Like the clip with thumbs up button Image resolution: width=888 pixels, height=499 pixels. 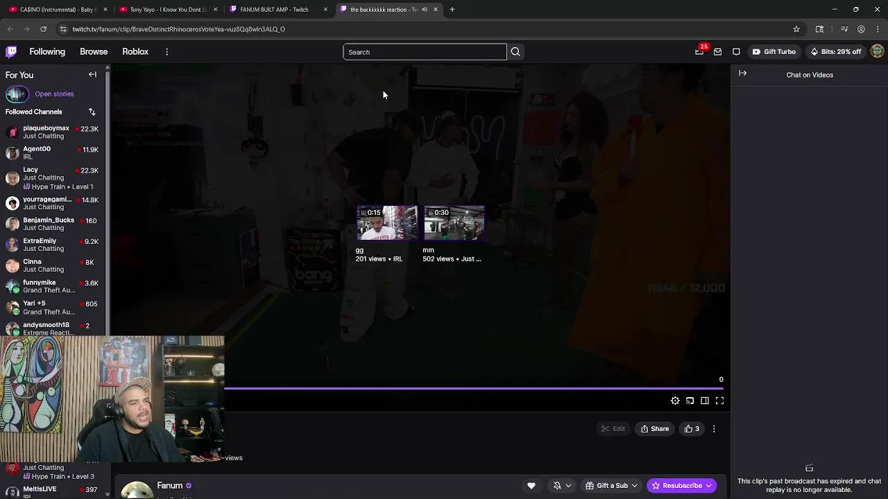click(692, 428)
